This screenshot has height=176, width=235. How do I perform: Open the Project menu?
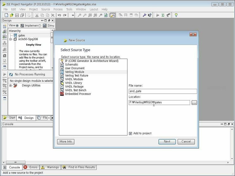[x=34, y=9]
